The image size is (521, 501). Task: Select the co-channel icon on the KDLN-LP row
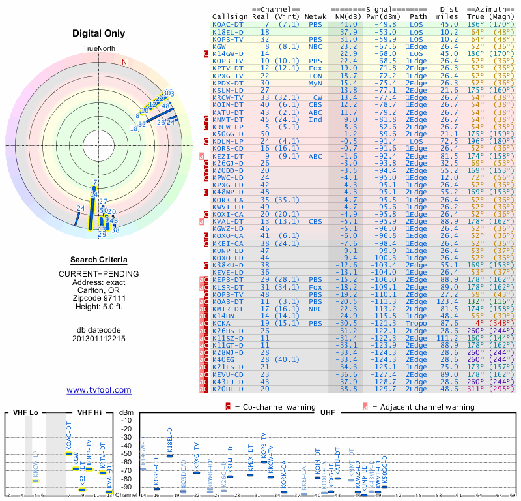pyautogui.click(x=206, y=141)
